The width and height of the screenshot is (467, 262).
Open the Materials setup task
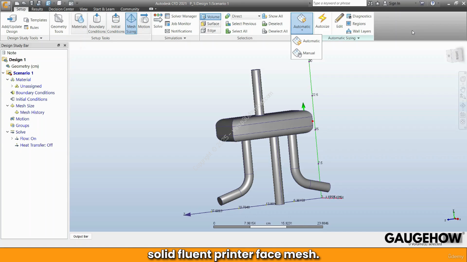click(x=79, y=19)
